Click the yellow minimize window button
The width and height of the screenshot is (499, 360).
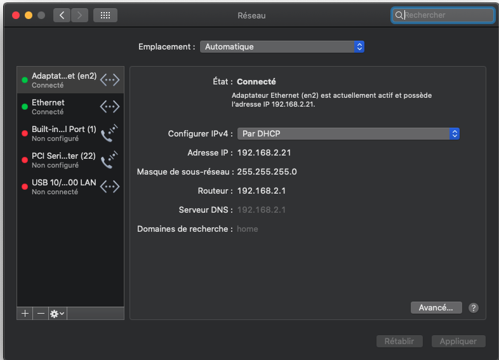[x=29, y=15]
